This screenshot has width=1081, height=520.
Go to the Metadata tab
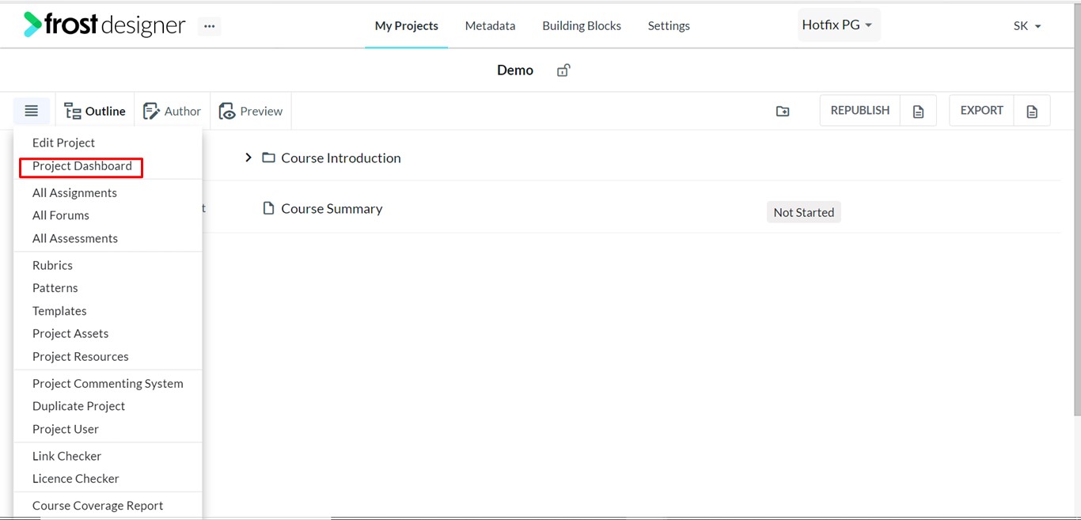tap(490, 26)
